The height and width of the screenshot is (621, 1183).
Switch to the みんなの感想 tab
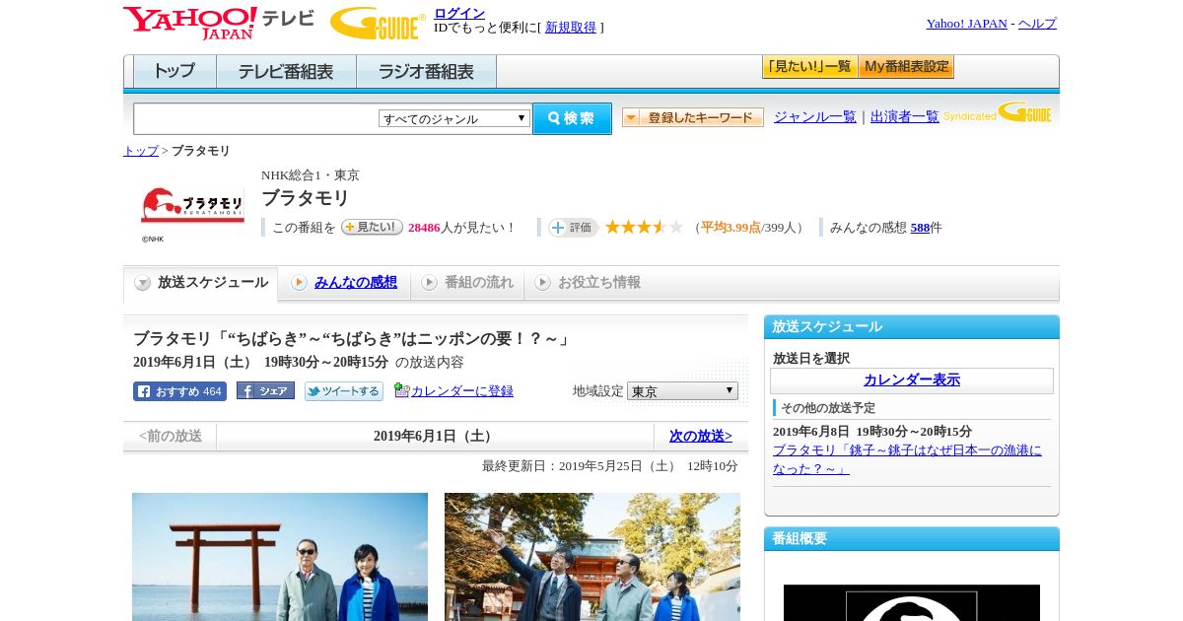tap(345, 283)
